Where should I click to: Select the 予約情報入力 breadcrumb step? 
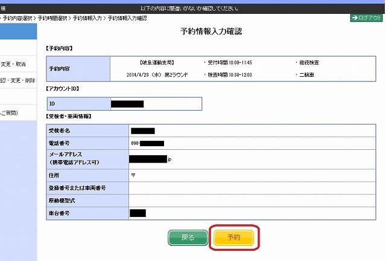pos(87,18)
